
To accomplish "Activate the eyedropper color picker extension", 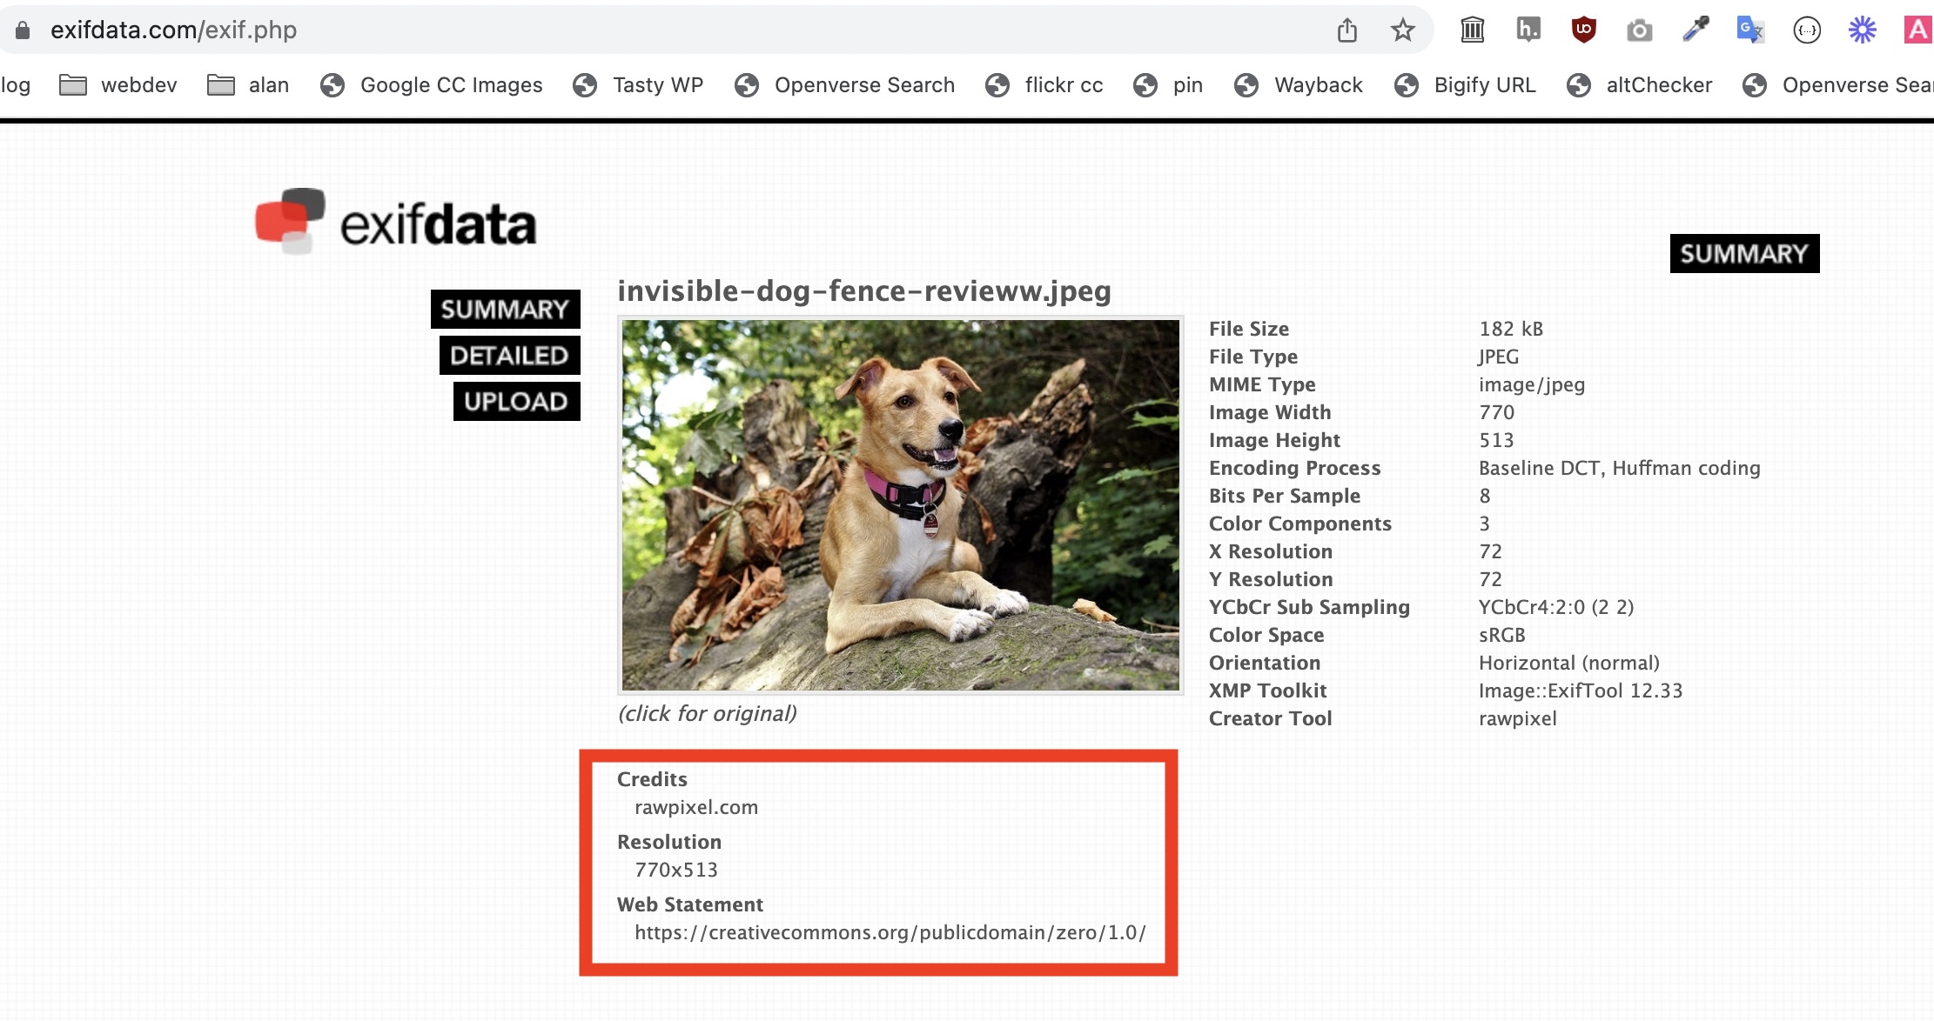I will click(1695, 30).
